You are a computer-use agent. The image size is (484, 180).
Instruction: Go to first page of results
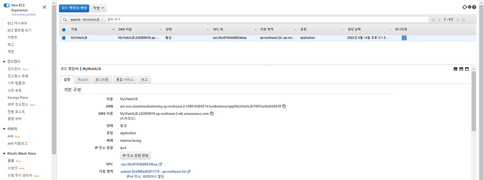click(x=434, y=19)
